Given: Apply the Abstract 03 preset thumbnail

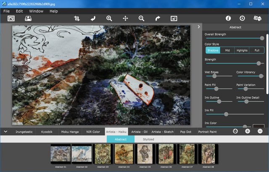Looking at the screenshot, I should pyautogui.click(x=103, y=154).
